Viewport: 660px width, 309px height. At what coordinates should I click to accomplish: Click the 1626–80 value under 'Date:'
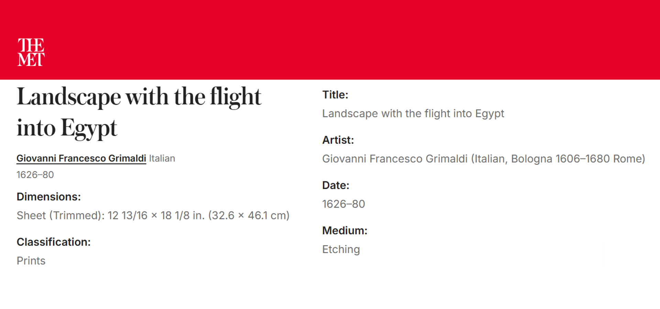click(x=343, y=204)
